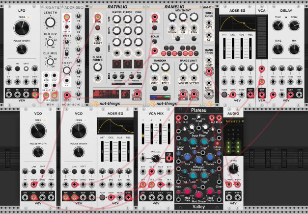Click the Decay knob on Plateau reverb
Viewport: 308px width, 214px height.
click(210, 157)
